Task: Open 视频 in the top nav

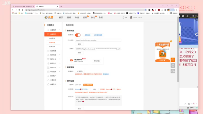Action: 85,17
